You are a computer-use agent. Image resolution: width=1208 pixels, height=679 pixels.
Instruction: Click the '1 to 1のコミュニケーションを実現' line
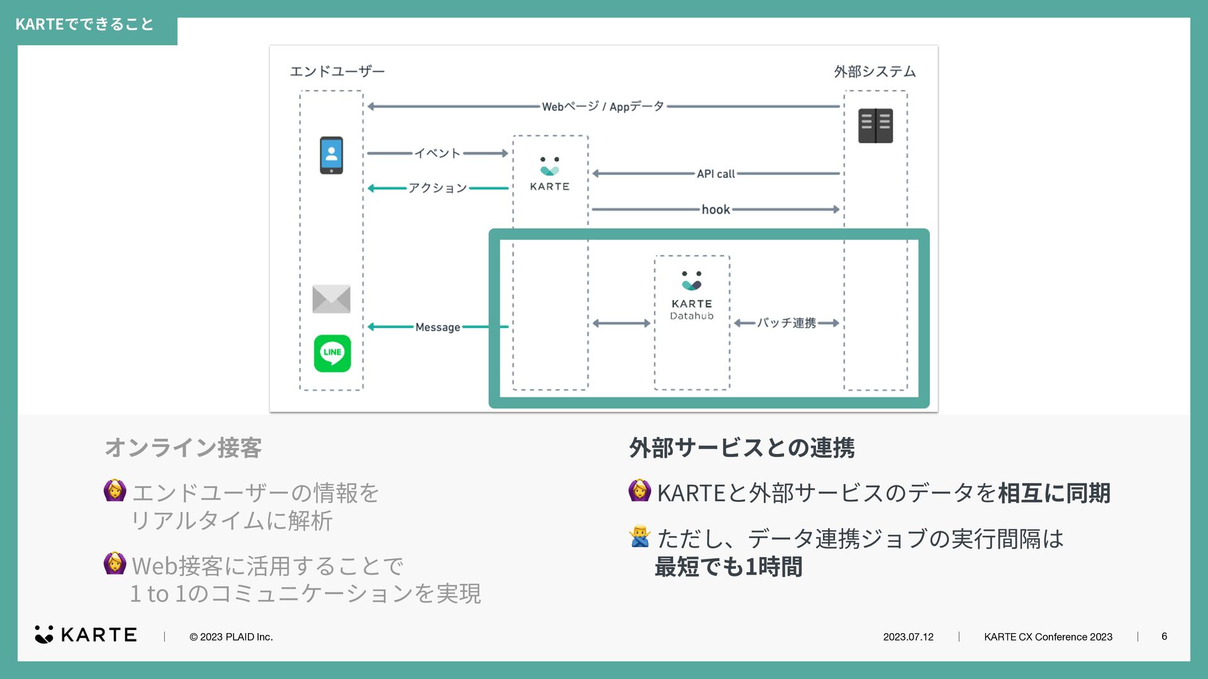(306, 593)
